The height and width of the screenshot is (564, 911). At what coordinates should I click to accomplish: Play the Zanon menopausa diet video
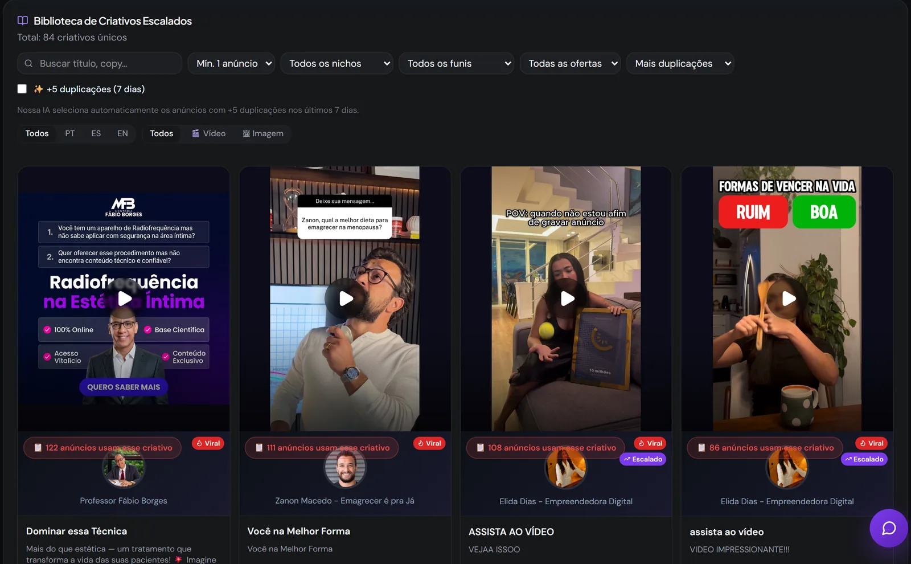tap(345, 299)
